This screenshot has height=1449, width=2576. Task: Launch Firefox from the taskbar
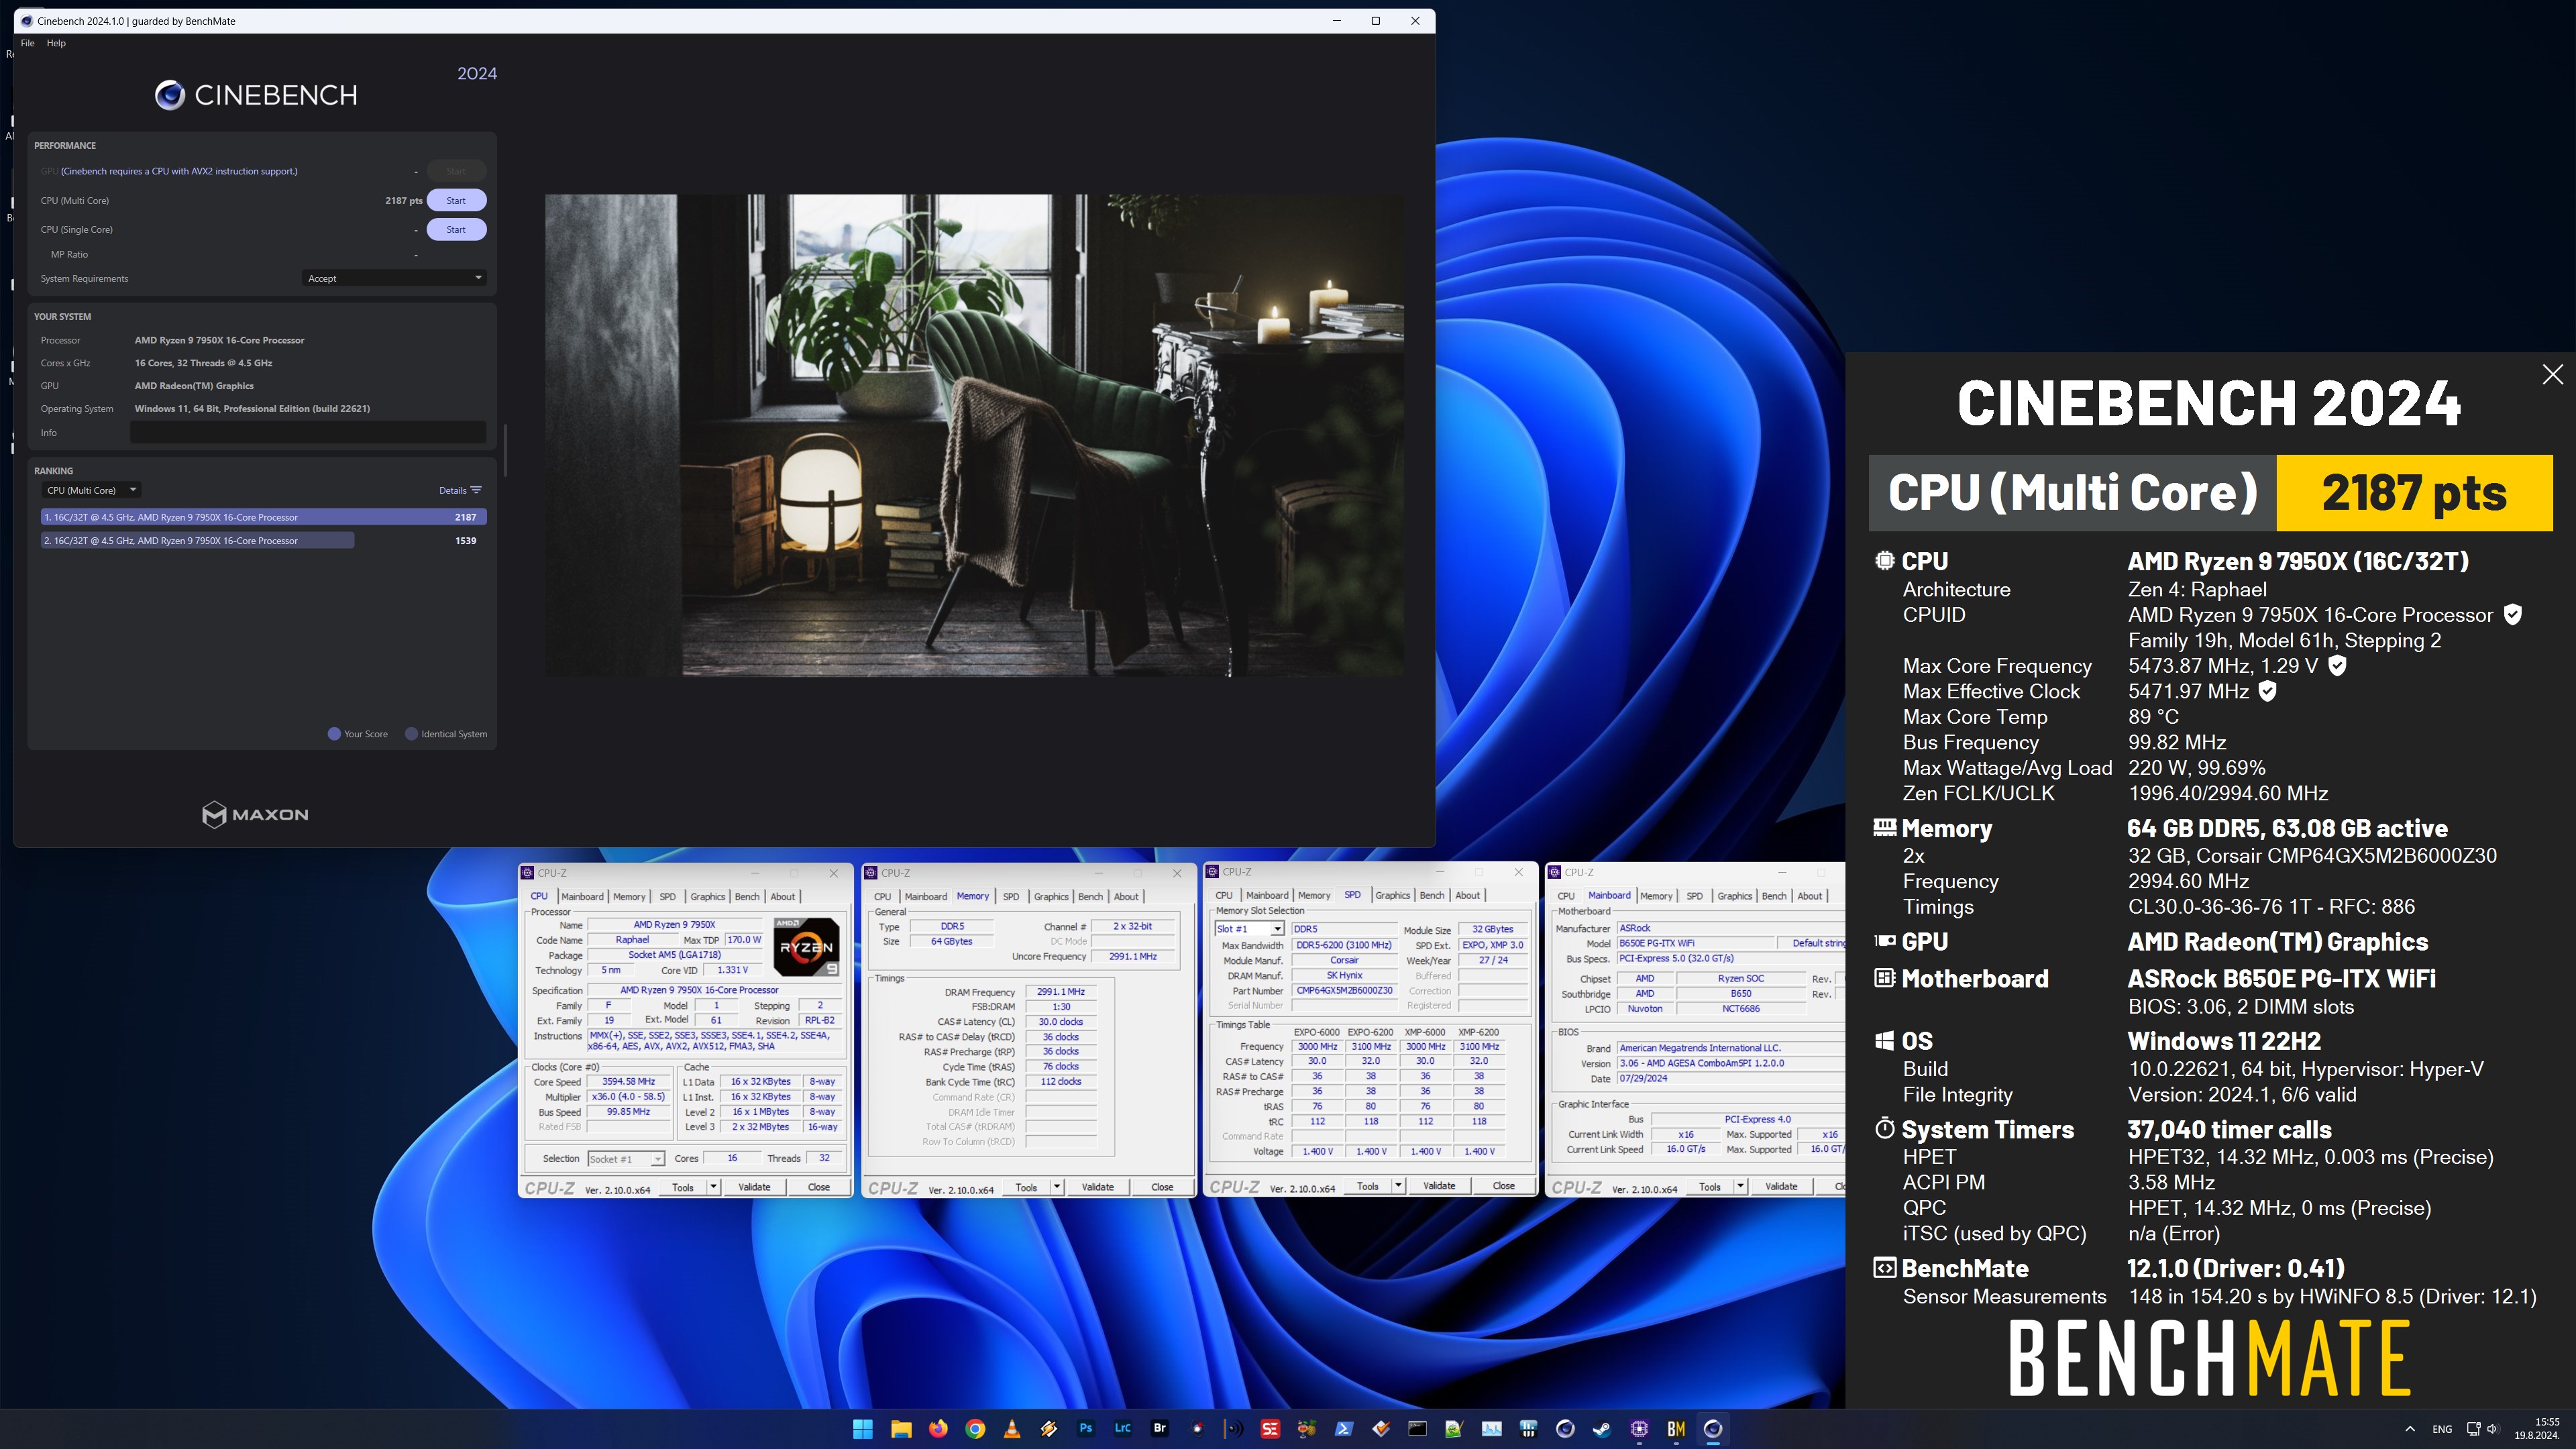(x=938, y=1429)
